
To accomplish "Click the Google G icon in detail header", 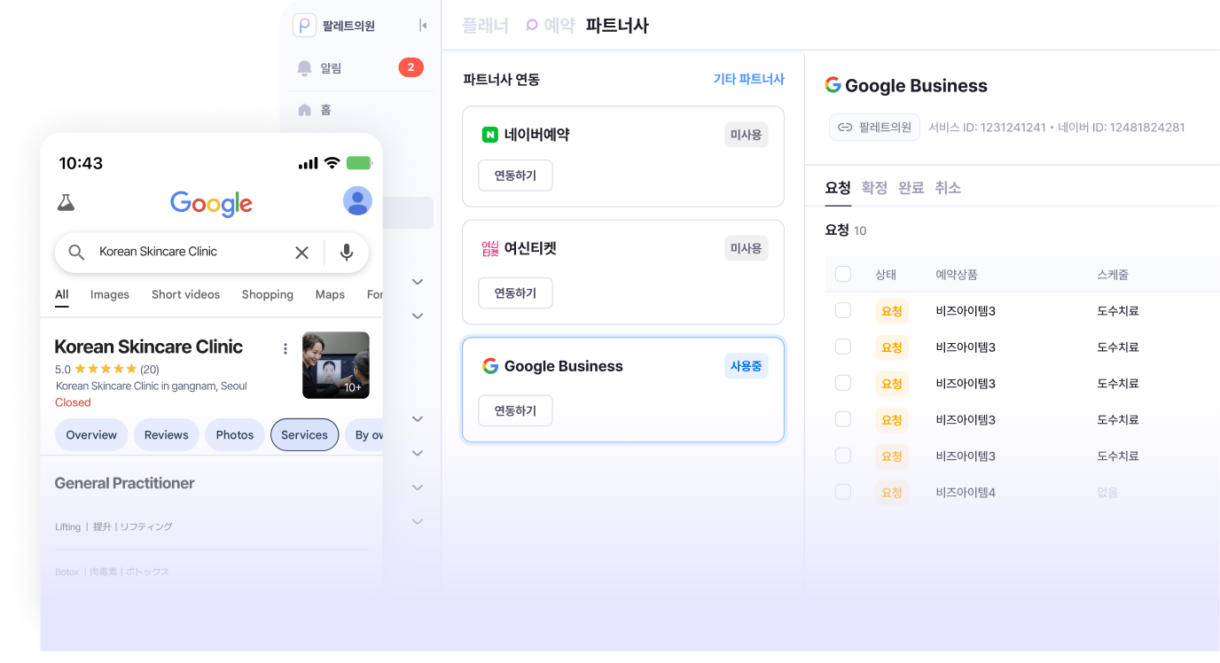I will tap(833, 85).
